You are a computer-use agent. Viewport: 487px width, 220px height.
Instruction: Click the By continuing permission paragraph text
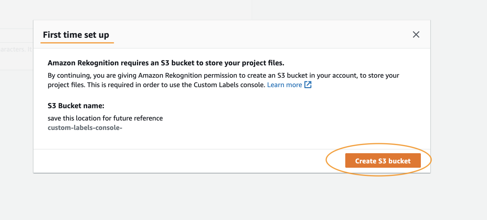click(224, 80)
